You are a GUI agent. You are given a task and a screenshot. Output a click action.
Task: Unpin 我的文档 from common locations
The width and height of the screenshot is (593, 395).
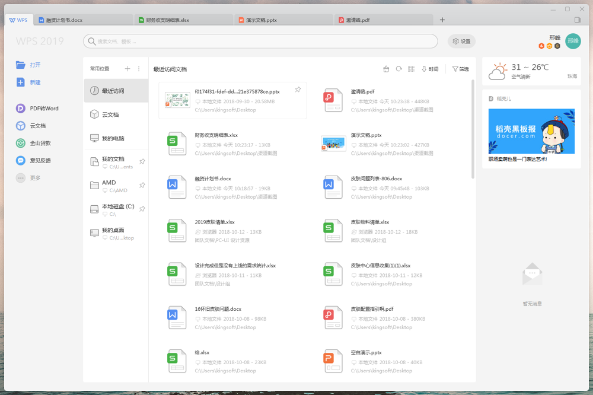coord(142,161)
